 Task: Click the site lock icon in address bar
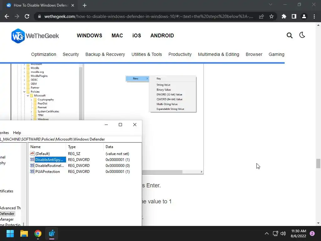click(39, 16)
